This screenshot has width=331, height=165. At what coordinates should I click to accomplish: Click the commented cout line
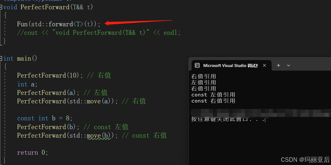pyautogui.click(x=99, y=33)
